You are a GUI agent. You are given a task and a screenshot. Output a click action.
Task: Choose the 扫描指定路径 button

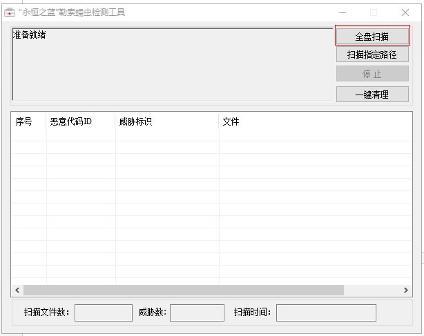372,55
